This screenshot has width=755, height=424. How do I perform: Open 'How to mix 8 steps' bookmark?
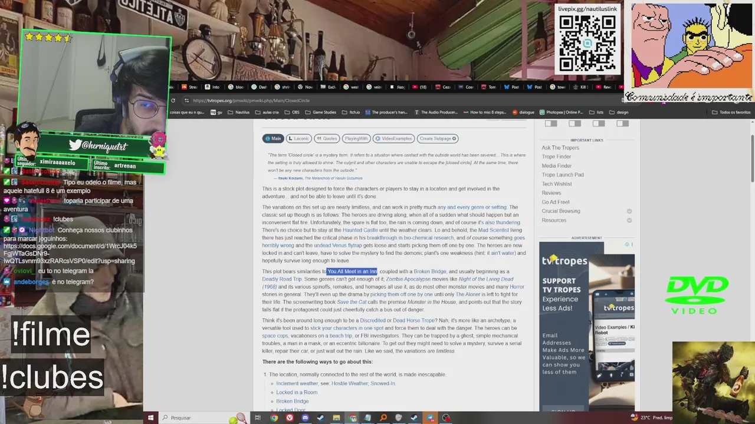pyautogui.click(x=484, y=112)
